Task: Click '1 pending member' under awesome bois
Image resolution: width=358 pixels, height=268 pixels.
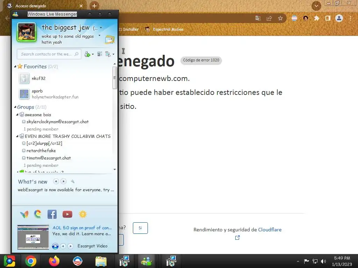Action: pyautogui.click(x=41, y=129)
